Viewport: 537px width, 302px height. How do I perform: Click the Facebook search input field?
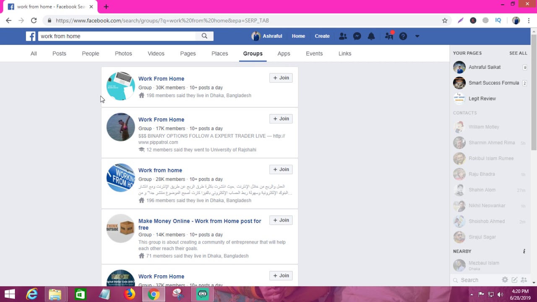tap(117, 36)
